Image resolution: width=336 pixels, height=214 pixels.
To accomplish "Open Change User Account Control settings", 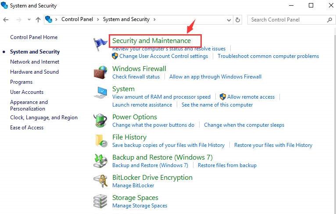I will 164,56.
